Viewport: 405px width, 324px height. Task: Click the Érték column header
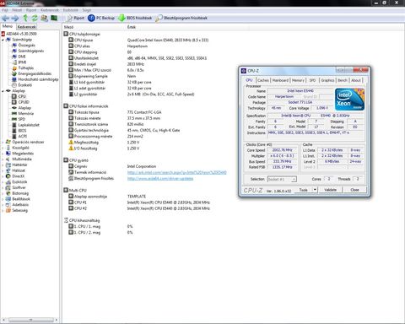tap(132, 27)
